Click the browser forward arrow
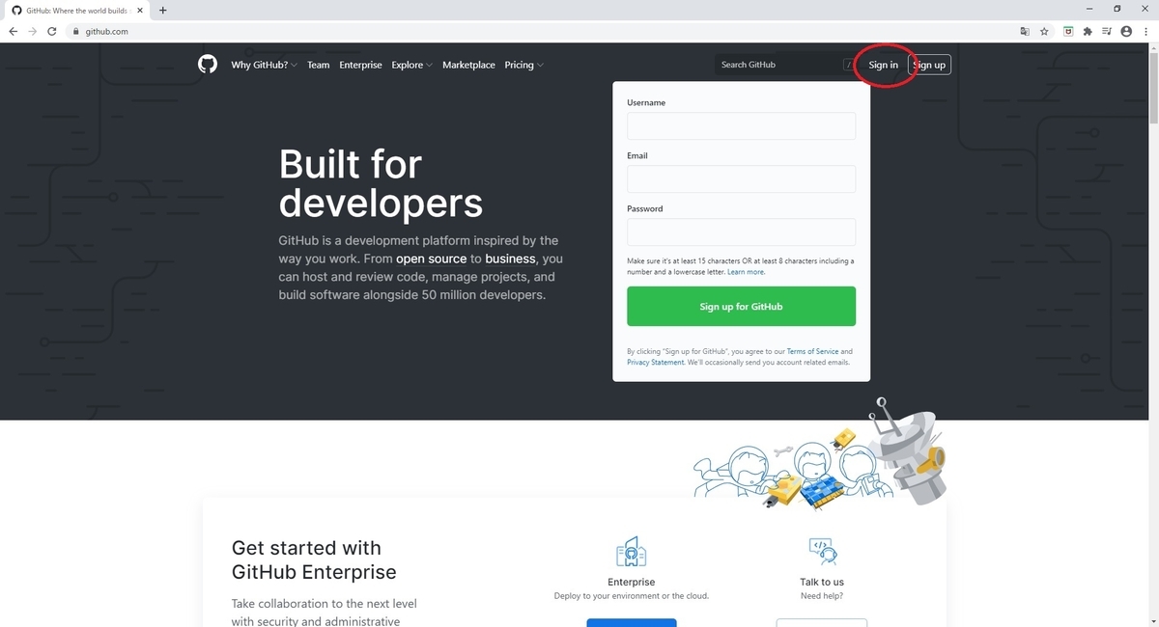 [x=32, y=31]
